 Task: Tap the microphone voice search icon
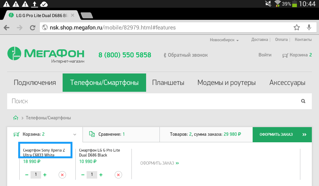(x=309, y=28)
